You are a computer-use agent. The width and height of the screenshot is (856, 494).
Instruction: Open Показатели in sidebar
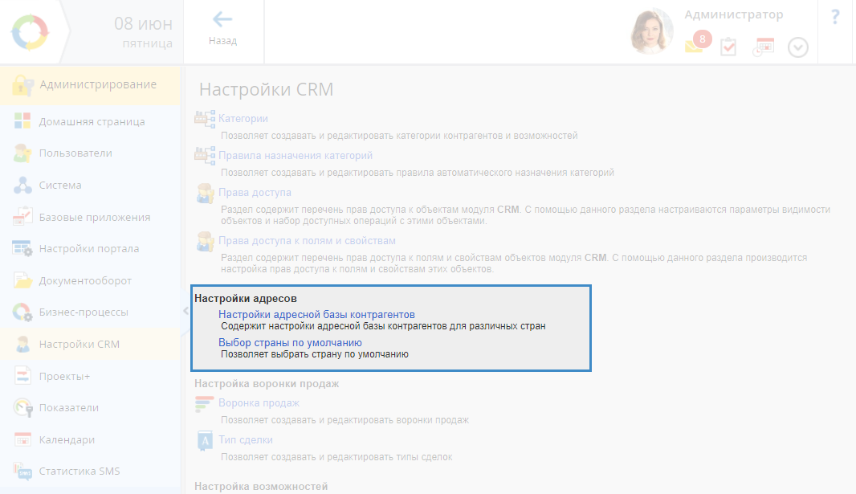(90, 408)
